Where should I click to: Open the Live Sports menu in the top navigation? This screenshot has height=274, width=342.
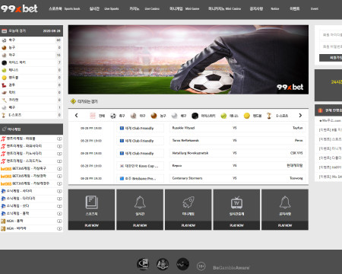[104, 9]
